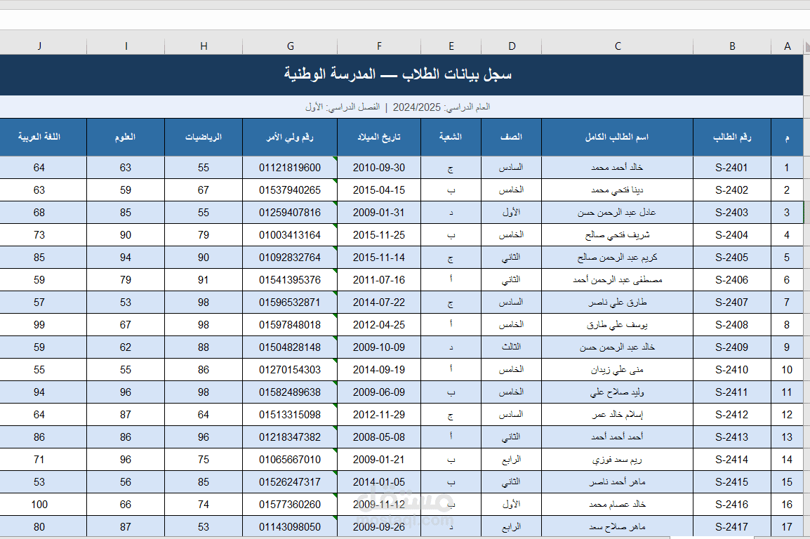Select name cell مصطفى عبد الرحمن أحمد
Image resolution: width=810 pixels, height=539 pixels.
pyautogui.click(x=617, y=280)
